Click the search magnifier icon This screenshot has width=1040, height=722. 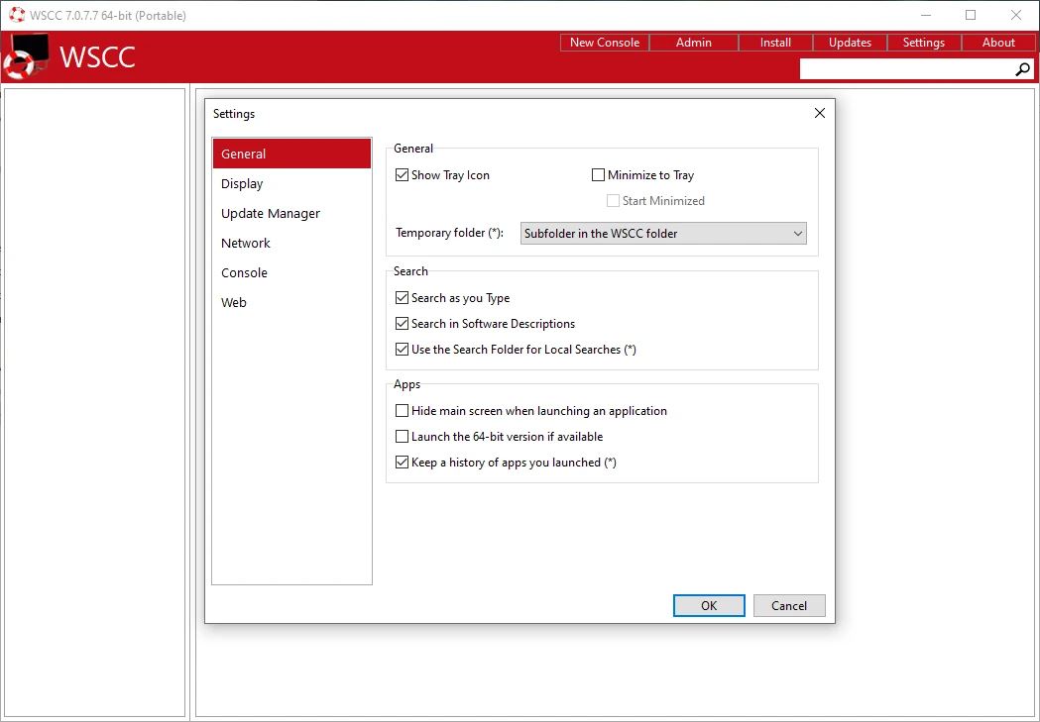[1023, 69]
